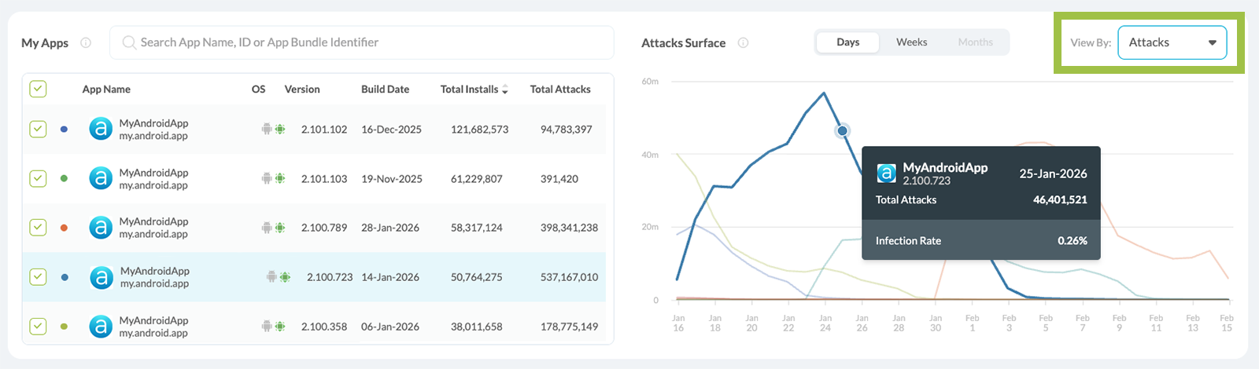The width and height of the screenshot is (1259, 369).
Task: Click into the Search App Name field
Action: tap(370, 42)
